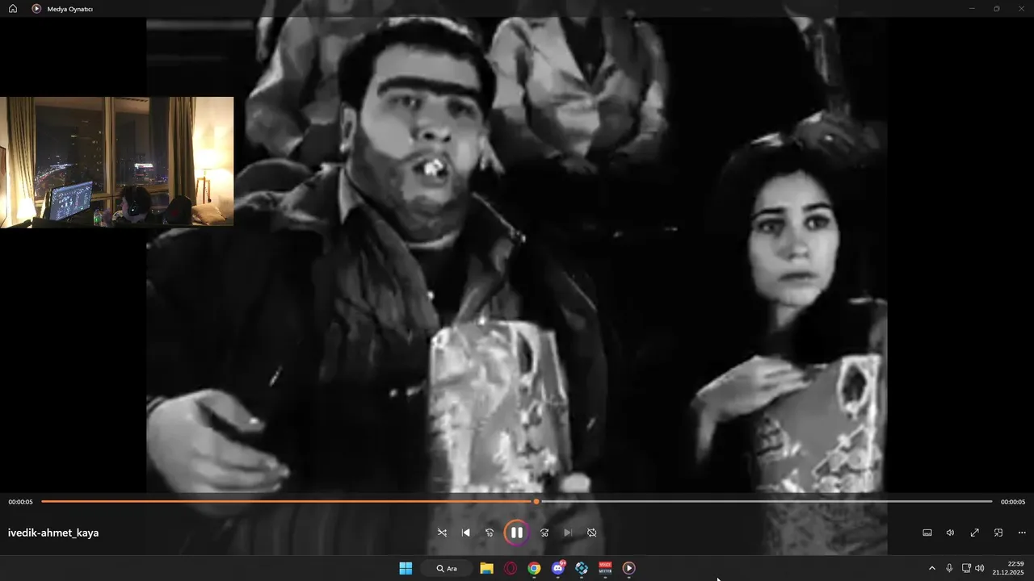Restore the Media Player window size
The width and height of the screenshot is (1034, 581).
[x=997, y=8]
